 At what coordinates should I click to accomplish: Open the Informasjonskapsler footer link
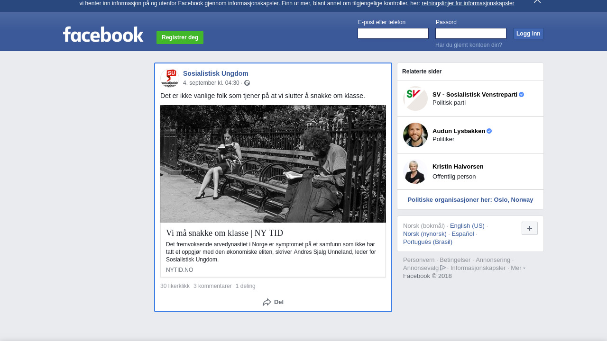(x=478, y=268)
